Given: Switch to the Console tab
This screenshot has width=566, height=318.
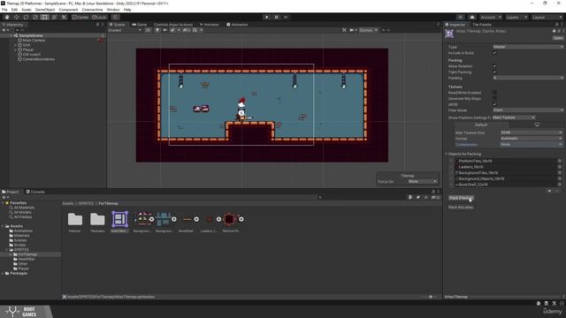Looking at the screenshot, I should click(x=35, y=192).
